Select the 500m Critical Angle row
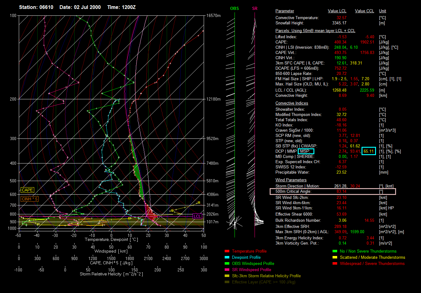The width and height of the screenshot is (421, 293). pyautogui.click(x=332, y=192)
